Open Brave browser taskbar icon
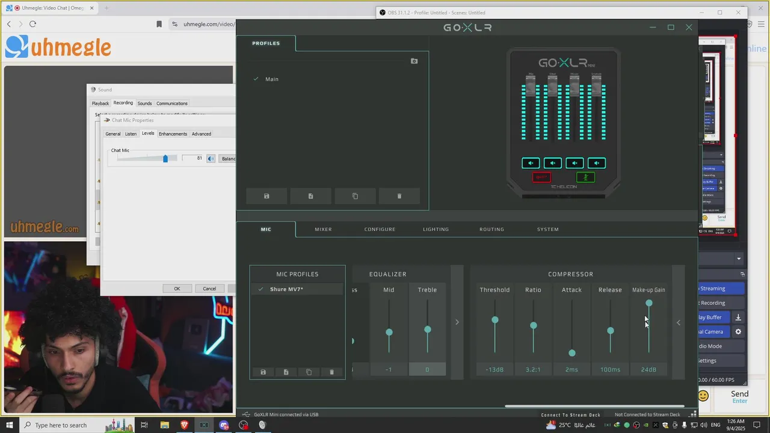770x433 pixels. (184, 425)
